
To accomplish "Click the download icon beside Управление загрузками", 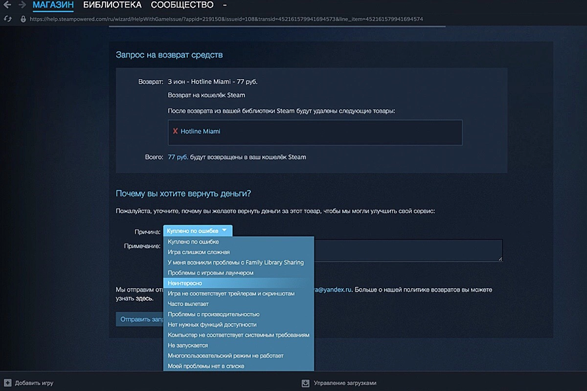I will 306,383.
